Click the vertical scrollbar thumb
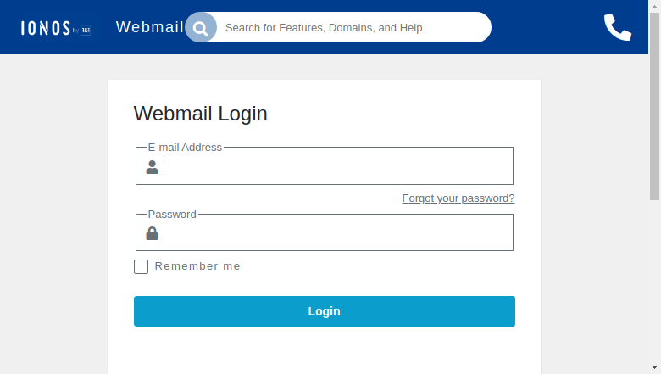 [655, 106]
